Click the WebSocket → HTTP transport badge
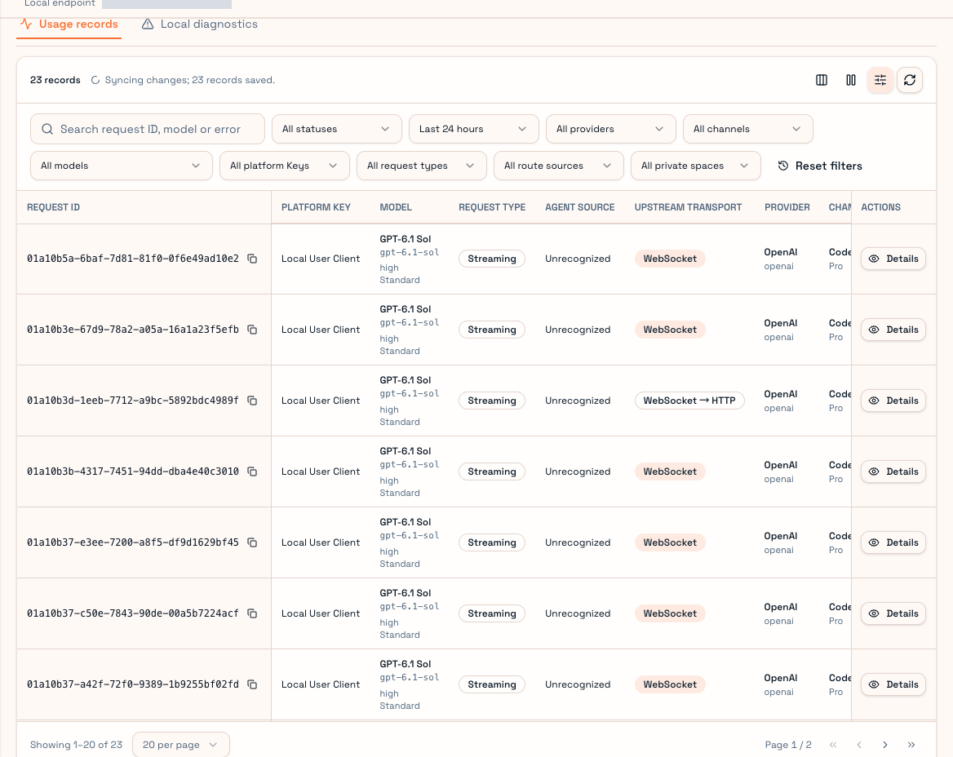Image resolution: width=953 pixels, height=757 pixels. tap(689, 401)
